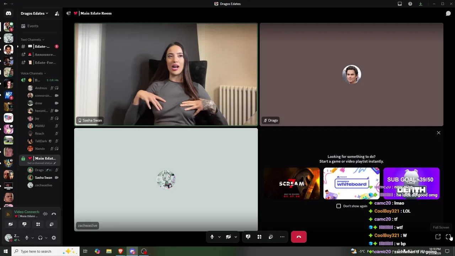Image resolution: width=455 pixels, height=256 pixels.
Task: Launch the Jamspace whiteboard activity
Action: coord(352,183)
